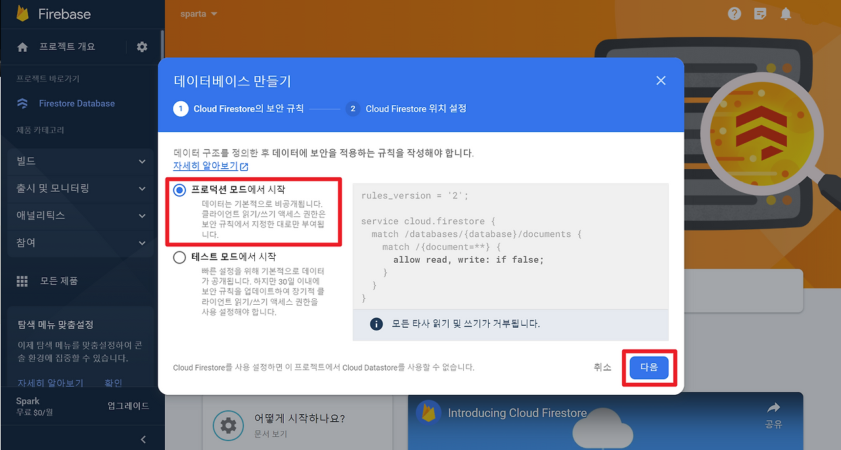Go to step 2 Cloud Firestore 위치 설정

(x=406, y=108)
